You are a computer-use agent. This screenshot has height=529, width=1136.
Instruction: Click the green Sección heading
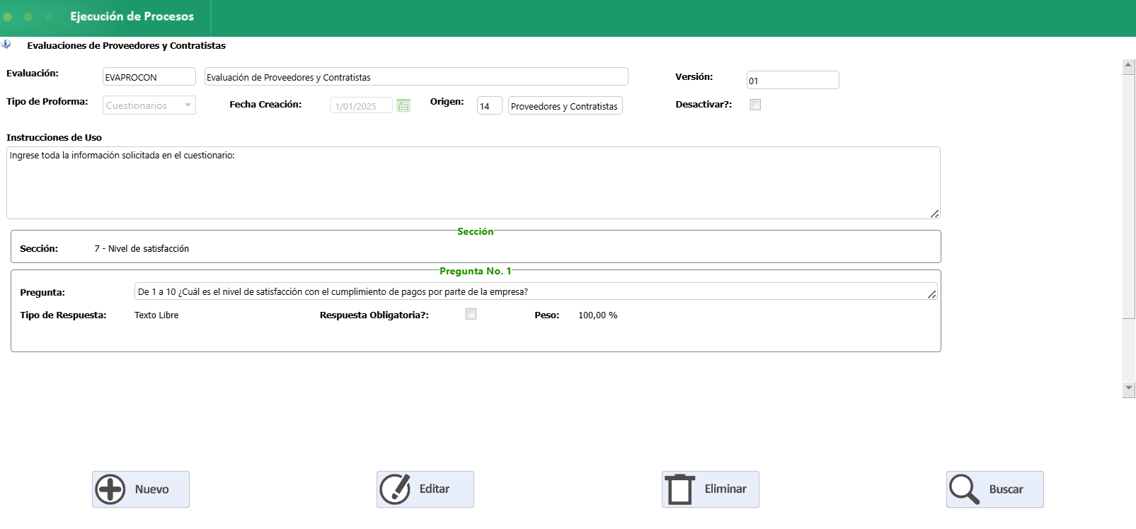(475, 231)
